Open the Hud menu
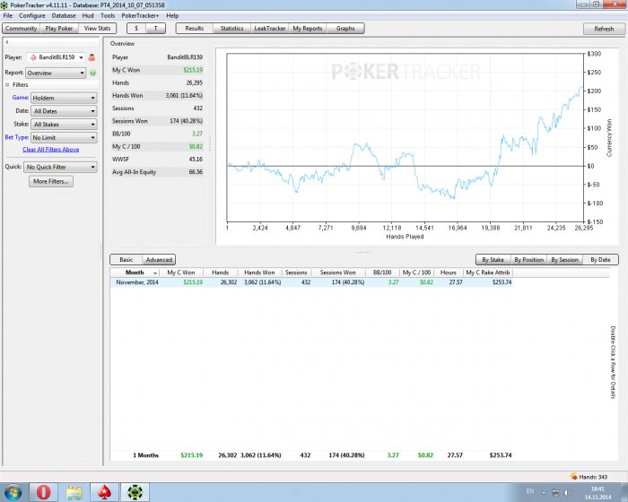 point(88,15)
